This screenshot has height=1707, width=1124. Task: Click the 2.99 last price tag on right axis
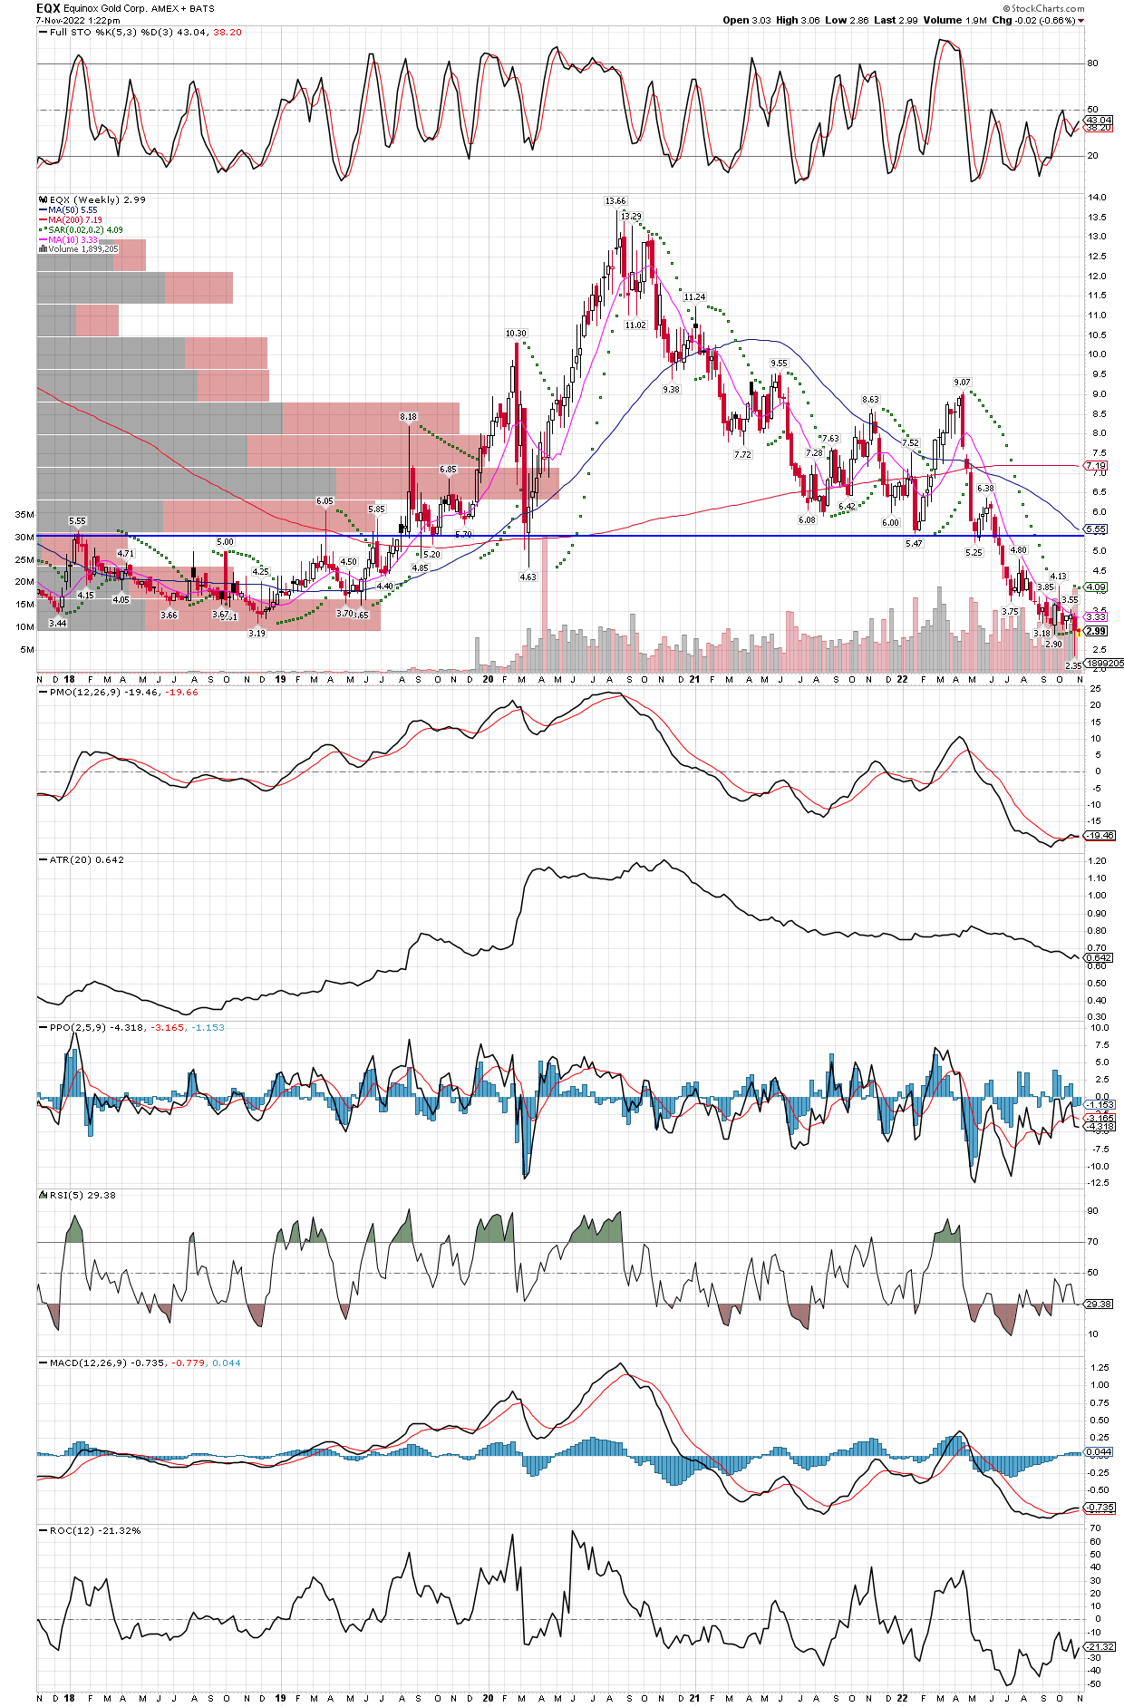point(1096,632)
